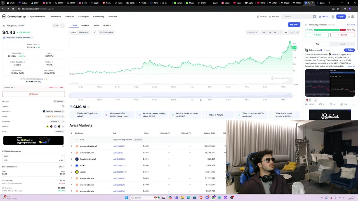
Task: Expand the Explorers solscan.io dropdown
Action: coord(63,121)
